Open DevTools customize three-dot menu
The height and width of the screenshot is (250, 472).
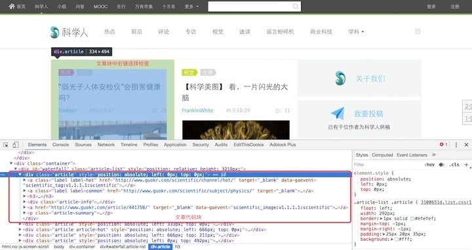(456, 145)
